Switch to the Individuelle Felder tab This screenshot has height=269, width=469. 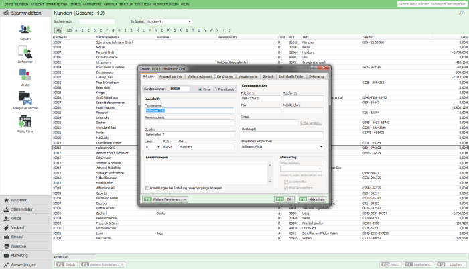coord(291,76)
